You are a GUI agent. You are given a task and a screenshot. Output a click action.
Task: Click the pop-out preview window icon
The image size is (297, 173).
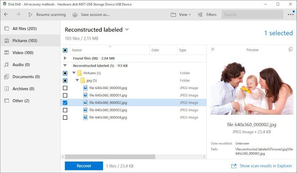tap(291, 49)
